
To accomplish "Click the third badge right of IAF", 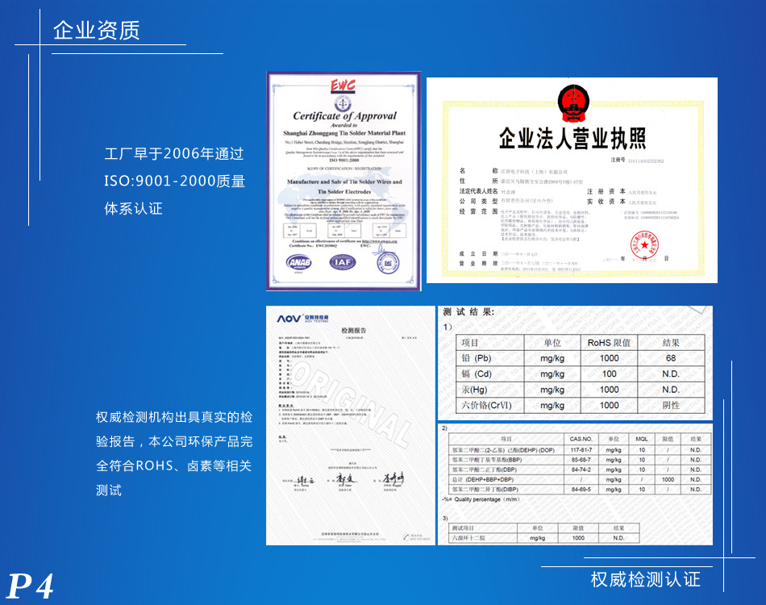I will click(387, 261).
